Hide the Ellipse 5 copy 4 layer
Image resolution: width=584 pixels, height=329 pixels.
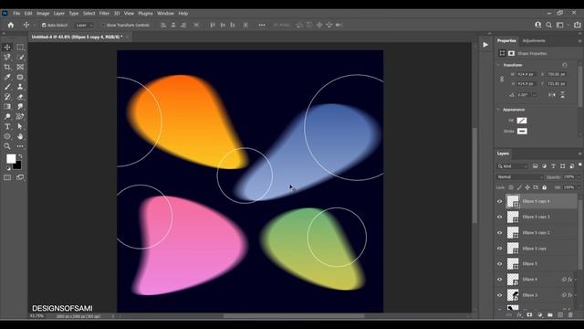(x=500, y=201)
